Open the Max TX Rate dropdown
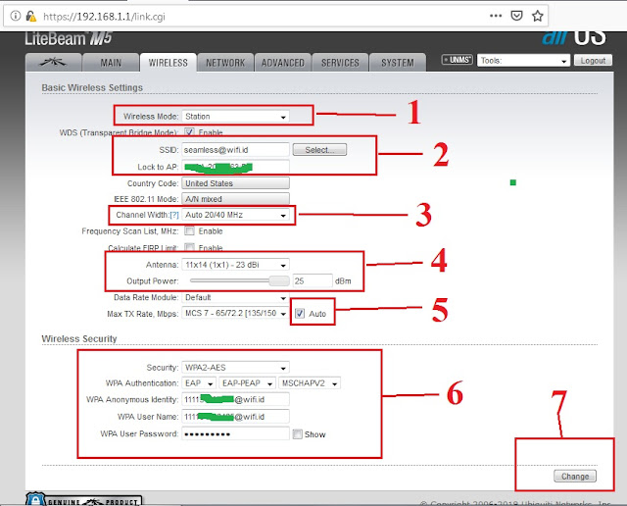Viewport: 627px width, 506px height. tap(235, 314)
